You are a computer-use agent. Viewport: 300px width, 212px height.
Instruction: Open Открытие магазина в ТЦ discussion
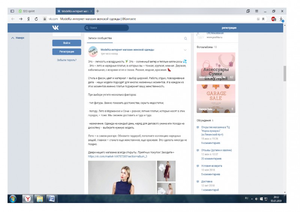pyautogui.click(x=215, y=131)
